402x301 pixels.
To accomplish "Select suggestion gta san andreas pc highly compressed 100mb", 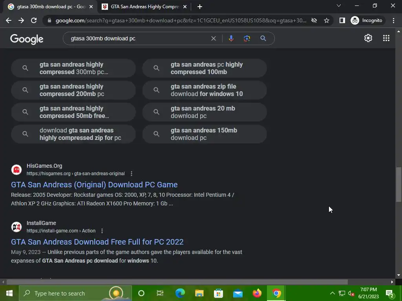I will 205,68.
